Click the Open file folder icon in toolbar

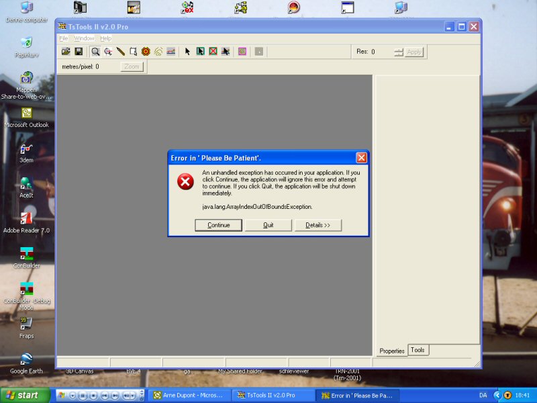(66, 52)
